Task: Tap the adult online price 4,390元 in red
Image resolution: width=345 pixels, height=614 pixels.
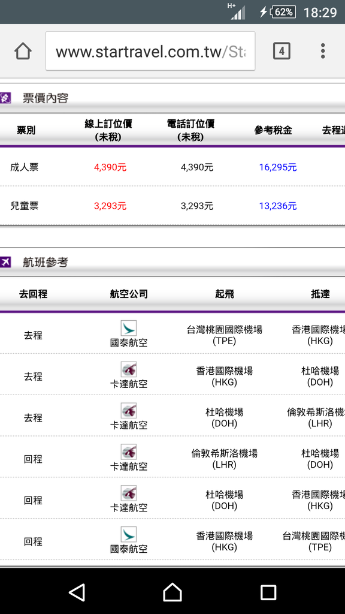Action: (110, 168)
